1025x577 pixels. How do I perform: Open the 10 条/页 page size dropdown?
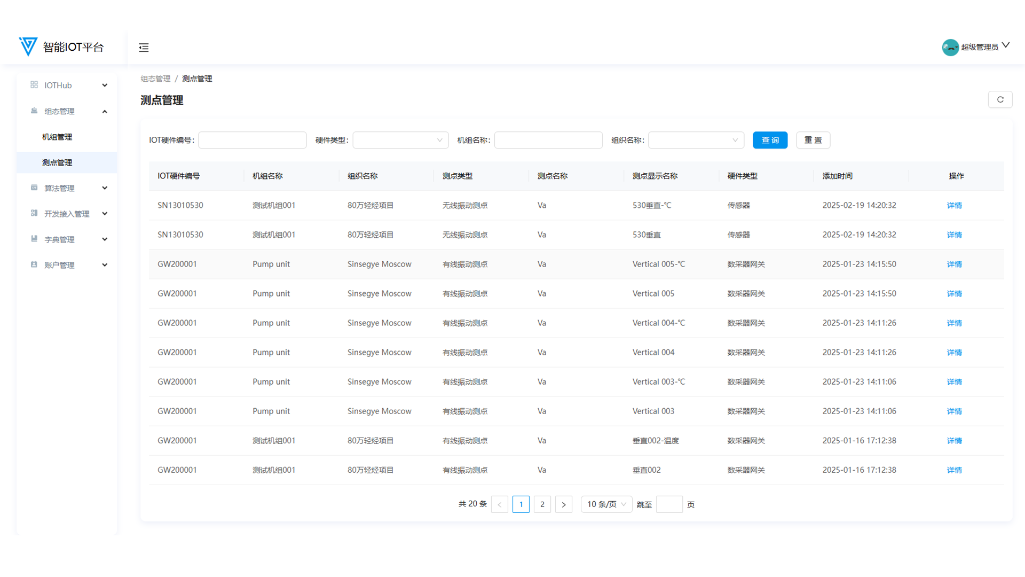[x=606, y=504]
